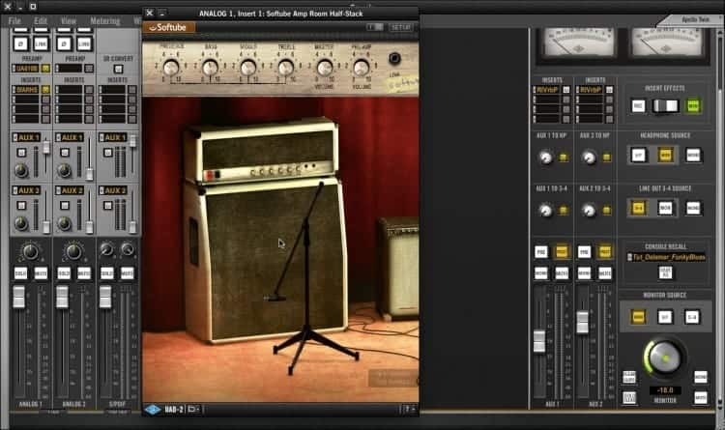Open the Metering menu

105,21
